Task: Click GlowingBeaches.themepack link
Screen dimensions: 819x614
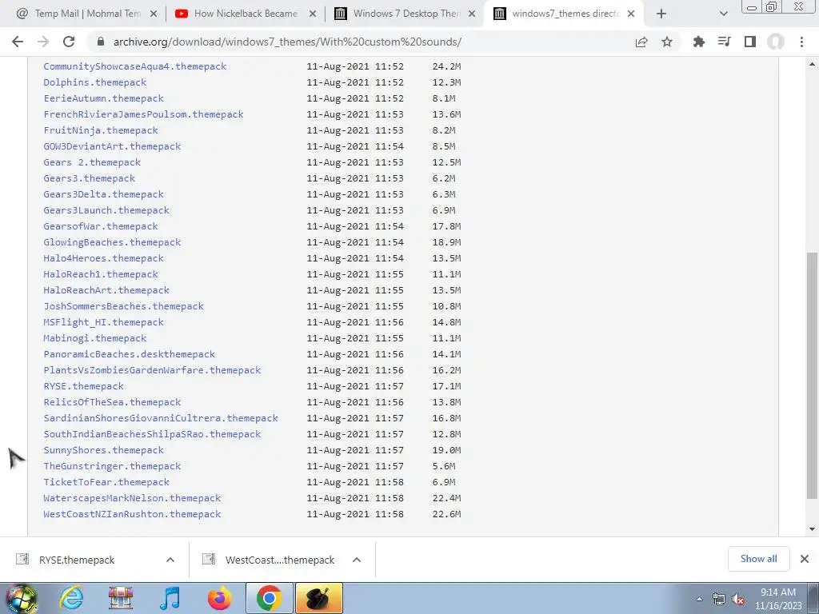Action: (x=112, y=242)
